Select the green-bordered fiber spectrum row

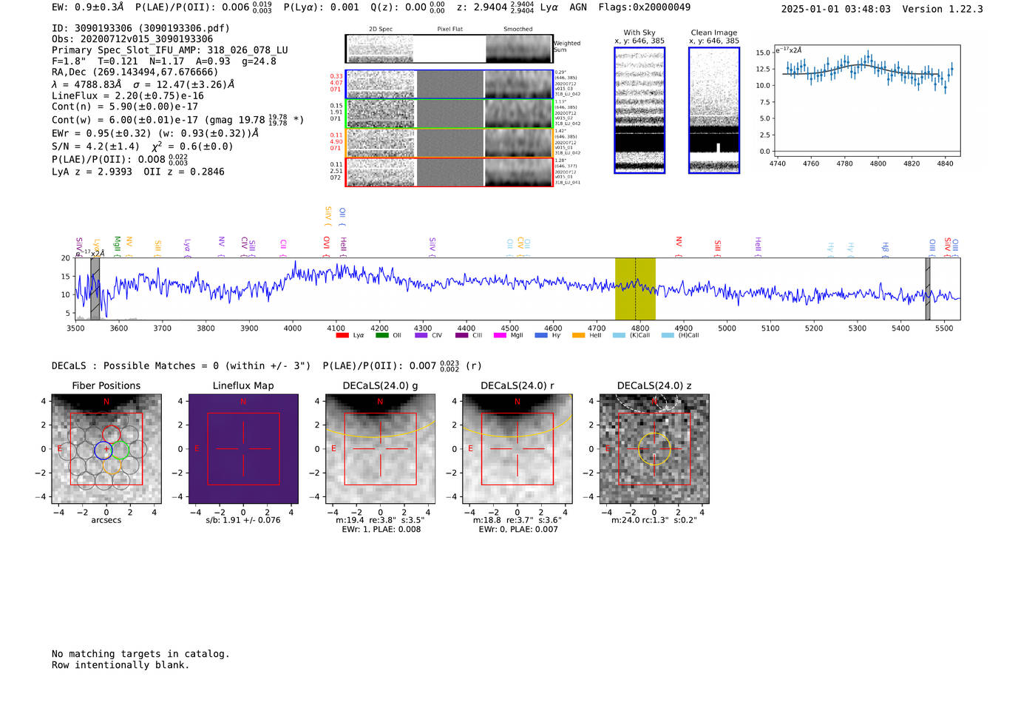coord(449,113)
